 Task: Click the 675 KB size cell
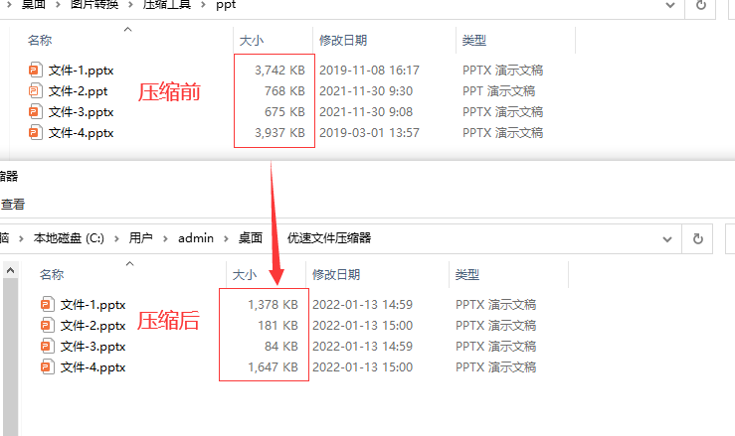point(284,112)
